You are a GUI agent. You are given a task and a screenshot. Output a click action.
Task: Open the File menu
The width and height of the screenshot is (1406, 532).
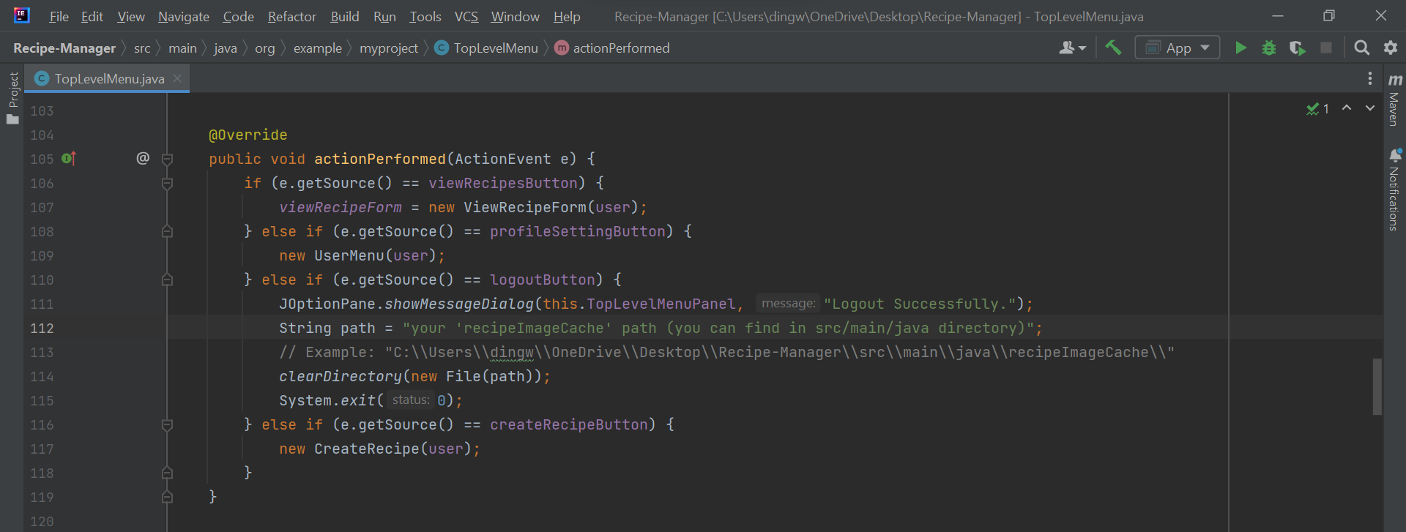(x=59, y=16)
